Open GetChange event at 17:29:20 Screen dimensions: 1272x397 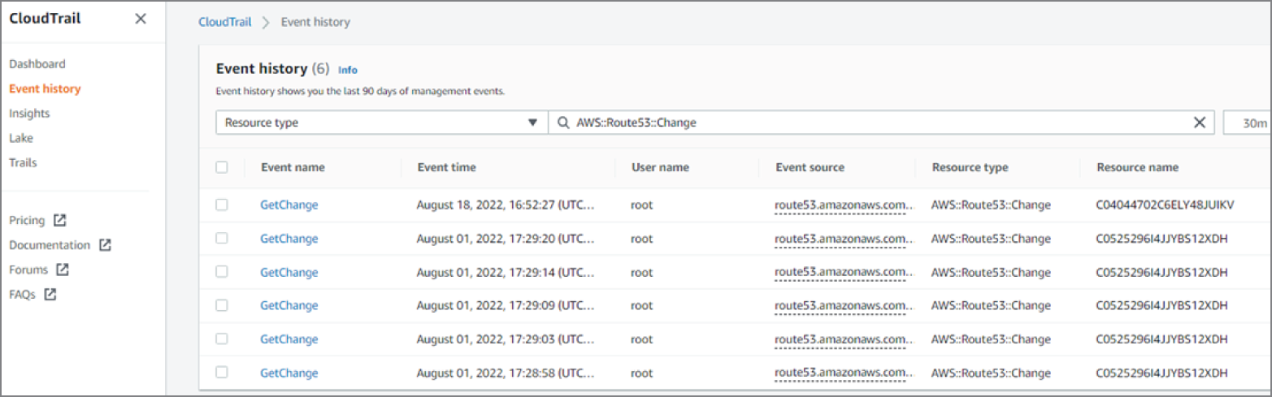pos(289,238)
